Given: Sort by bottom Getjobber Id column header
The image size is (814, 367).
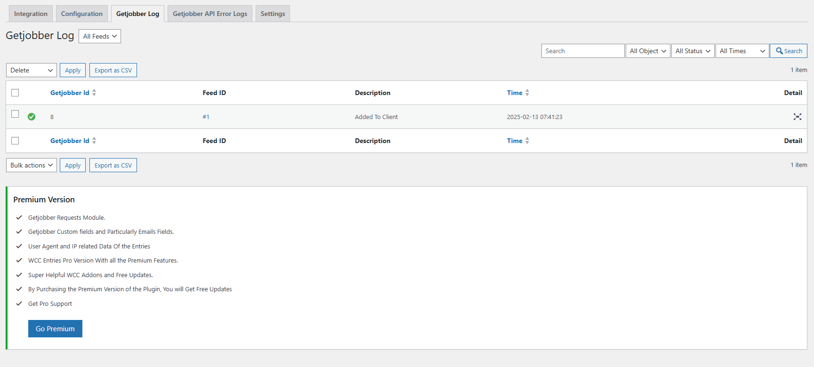Looking at the screenshot, I should tap(70, 141).
